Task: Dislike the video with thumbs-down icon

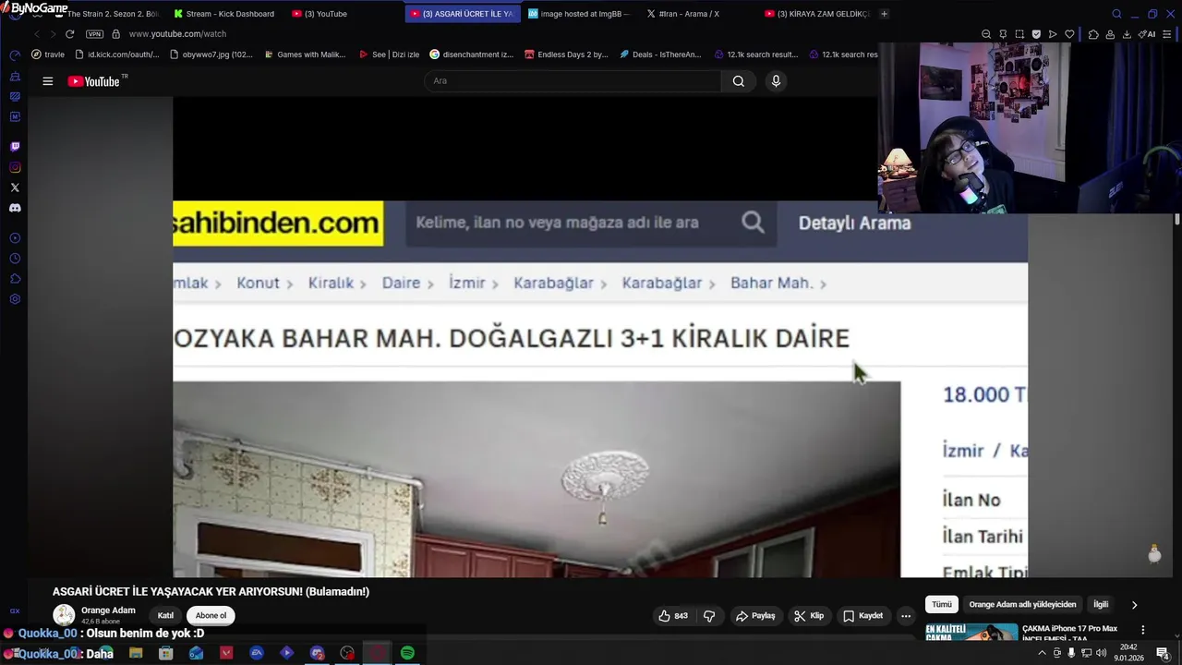Action: coord(709,616)
